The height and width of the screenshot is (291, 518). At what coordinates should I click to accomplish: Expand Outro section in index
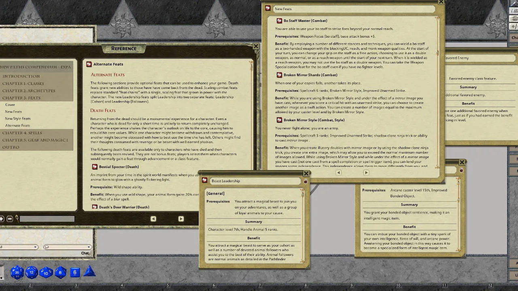(x=36, y=147)
